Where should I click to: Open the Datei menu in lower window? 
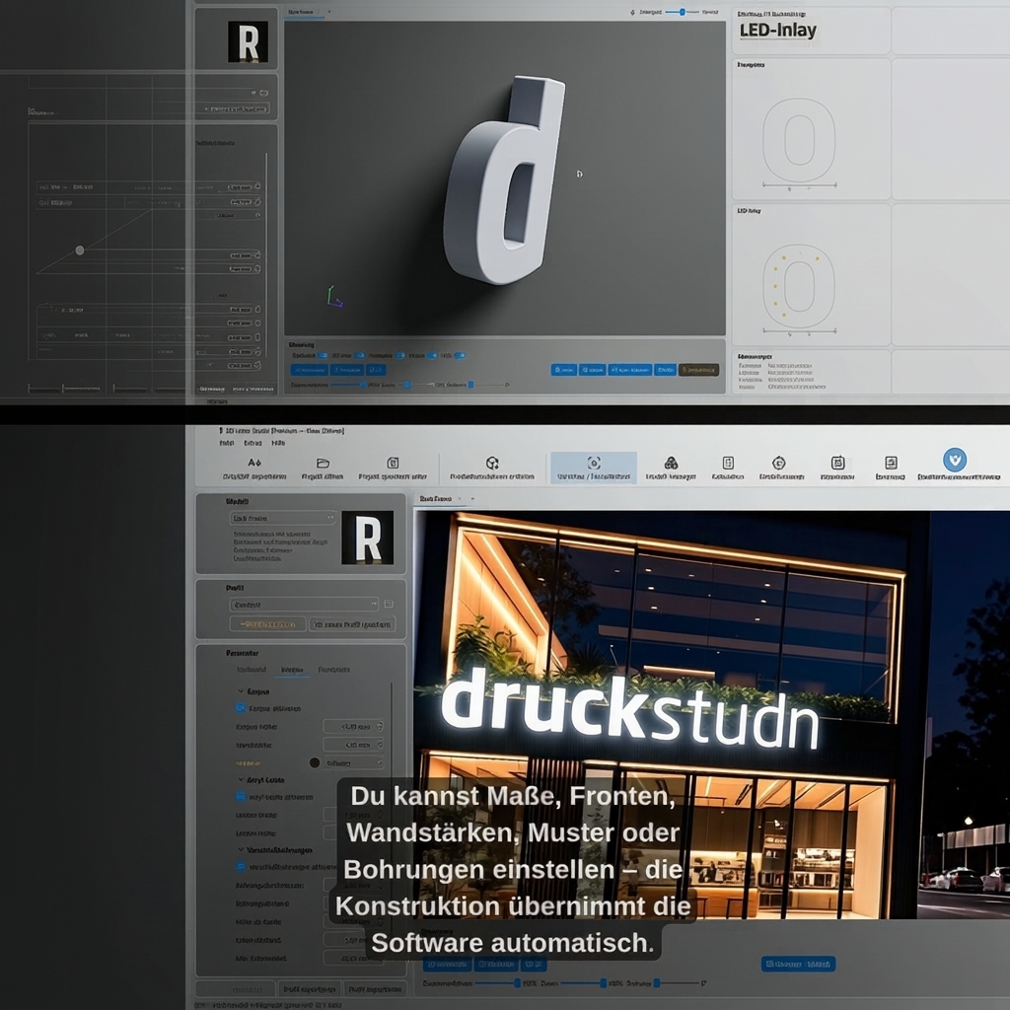[x=227, y=443]
